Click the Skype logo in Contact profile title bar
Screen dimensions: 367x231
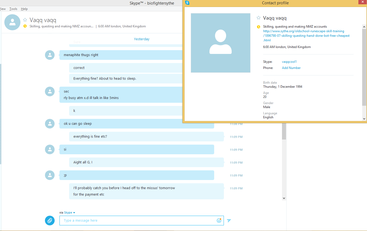pyautogui.click(x=187, y=3)
